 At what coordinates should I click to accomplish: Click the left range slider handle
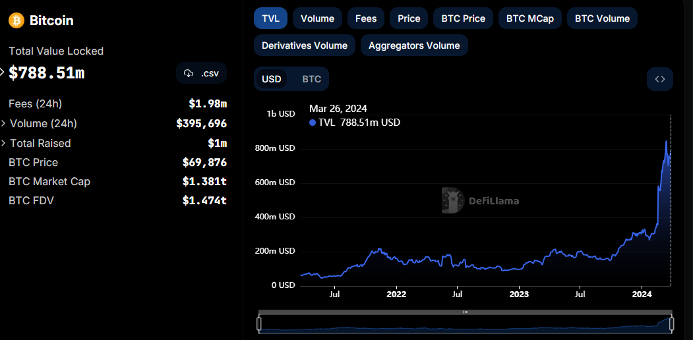tap(259, 324)
